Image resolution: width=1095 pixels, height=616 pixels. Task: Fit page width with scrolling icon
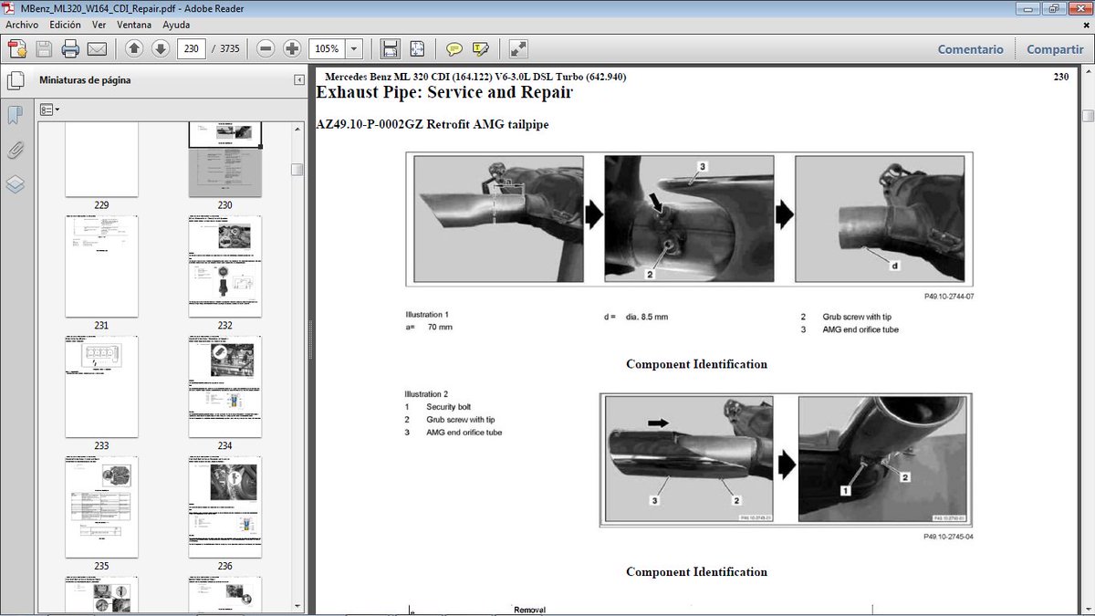point(390,49)
